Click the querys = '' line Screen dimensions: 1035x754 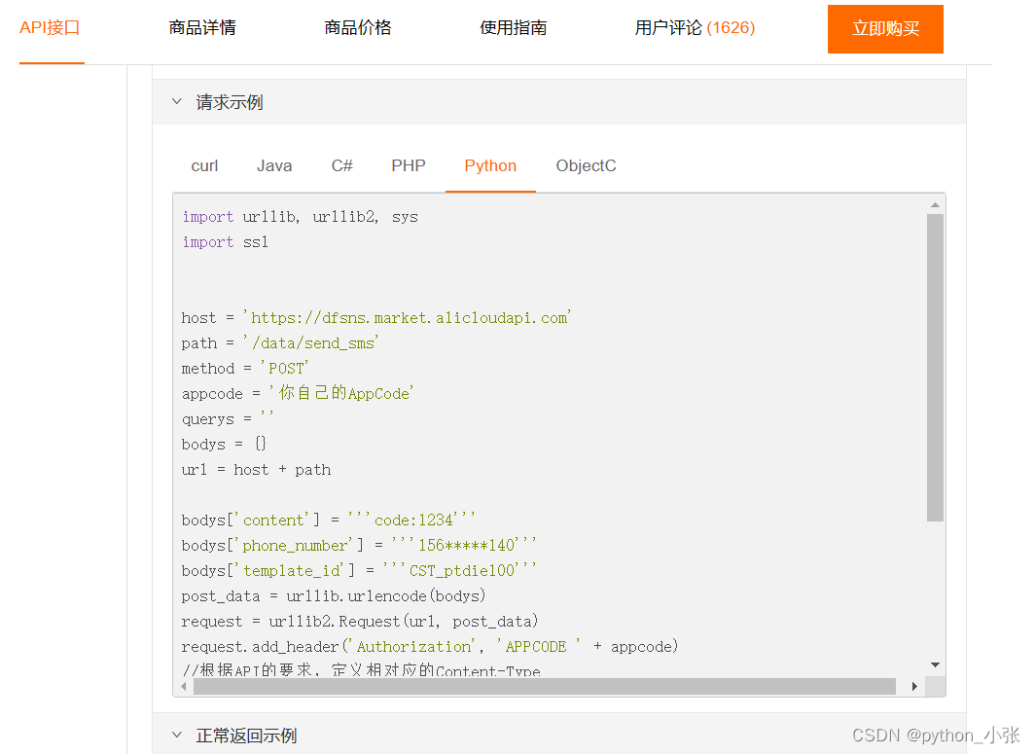tap(228, 418)
